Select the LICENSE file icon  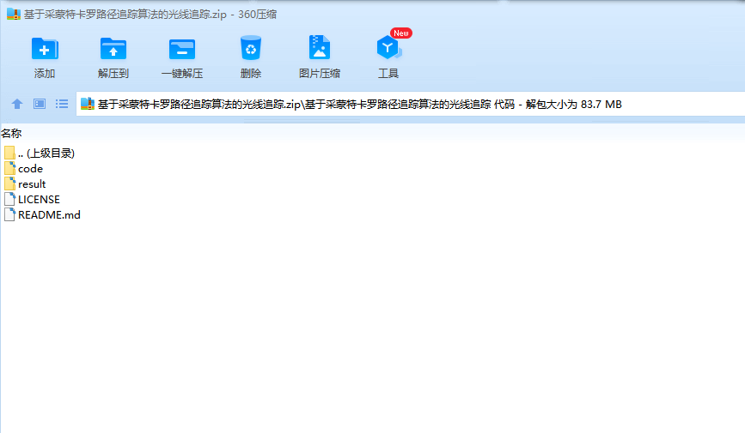(9, 199)
